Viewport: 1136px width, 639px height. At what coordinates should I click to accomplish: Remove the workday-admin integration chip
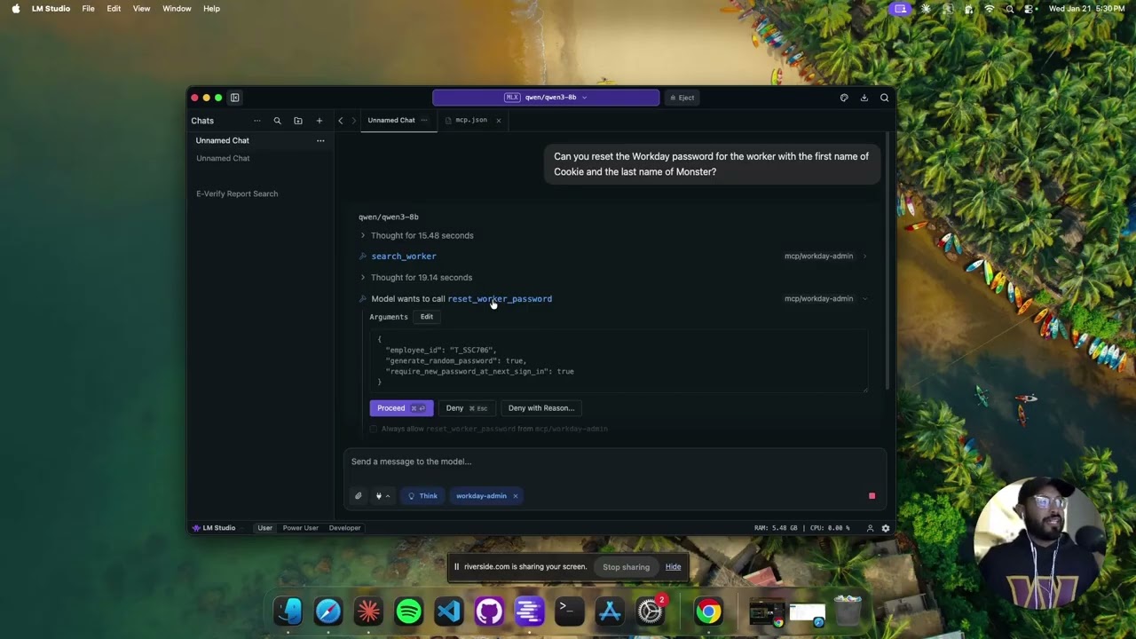[515, 496]
